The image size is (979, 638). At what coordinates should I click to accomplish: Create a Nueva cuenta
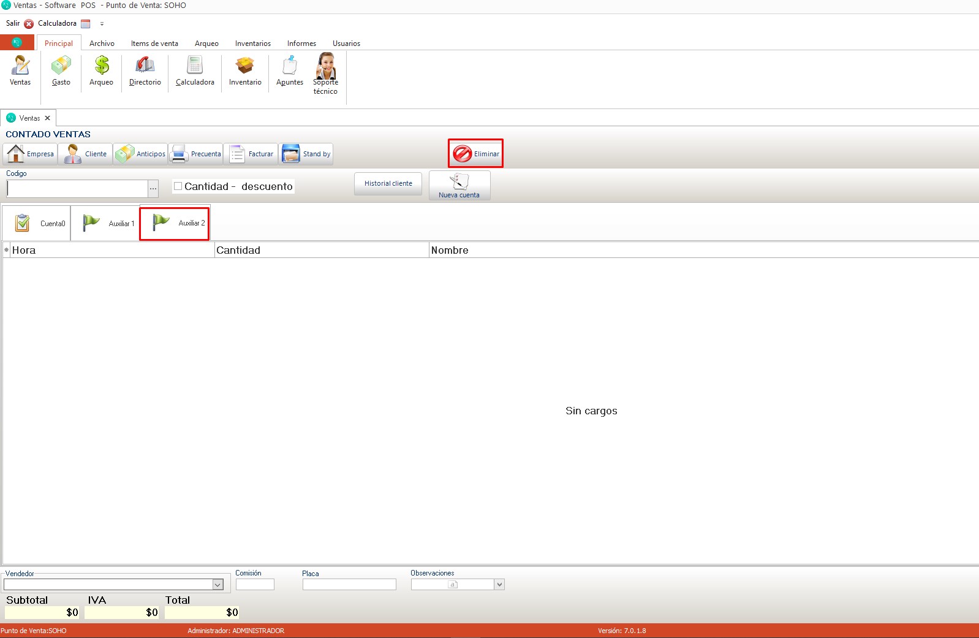coord(459,185)
